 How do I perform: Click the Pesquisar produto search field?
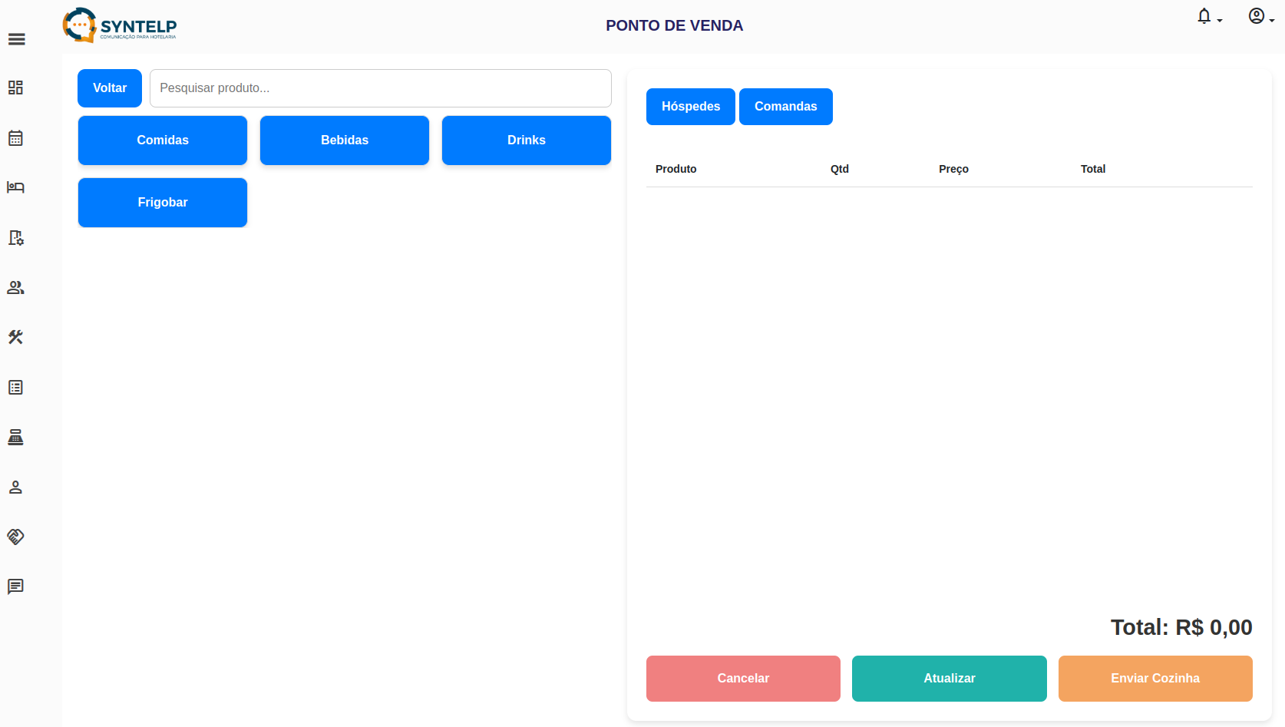(x=380, y=88)
